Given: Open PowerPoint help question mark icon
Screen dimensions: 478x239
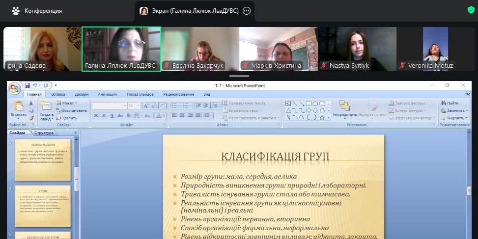Looking at the screenshot, I should pyautogui.click(x=467, y=94).
